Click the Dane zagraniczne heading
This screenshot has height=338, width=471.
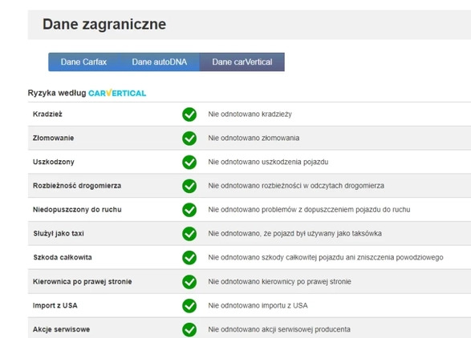[104, 24]
